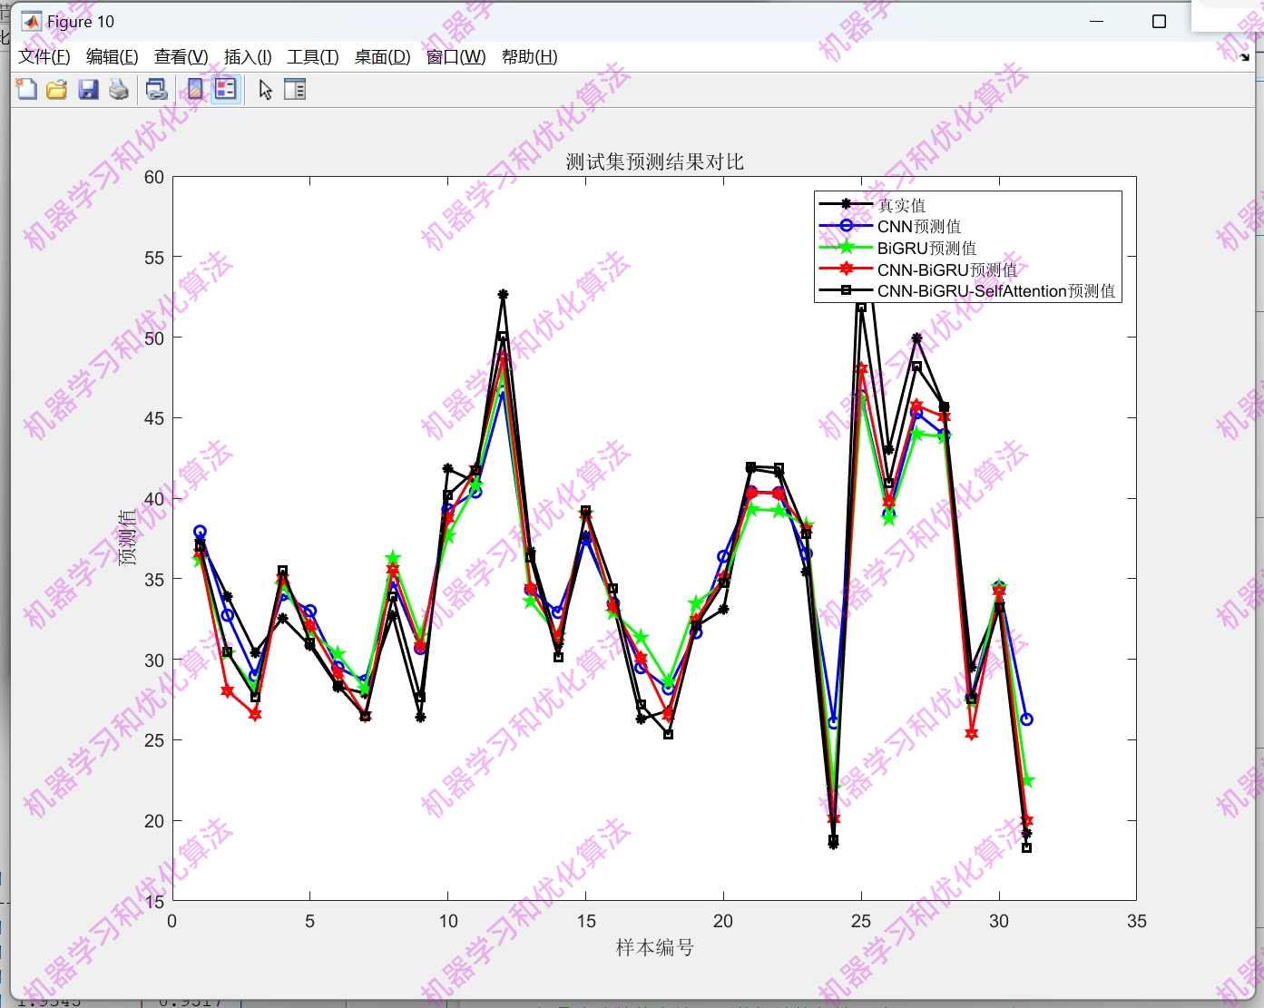1264x1008 pixels.
Task: Insert a colorbar using the toolbar icon
Action: 193,89
